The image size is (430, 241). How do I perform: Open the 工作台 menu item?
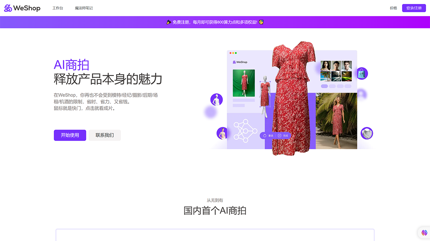click(x=57, y=8)
